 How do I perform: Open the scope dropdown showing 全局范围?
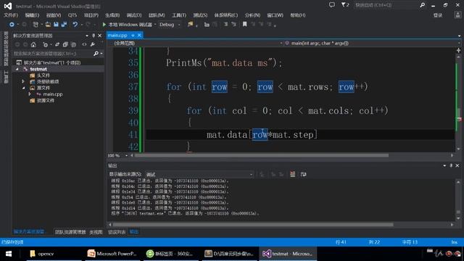[196, 43]
